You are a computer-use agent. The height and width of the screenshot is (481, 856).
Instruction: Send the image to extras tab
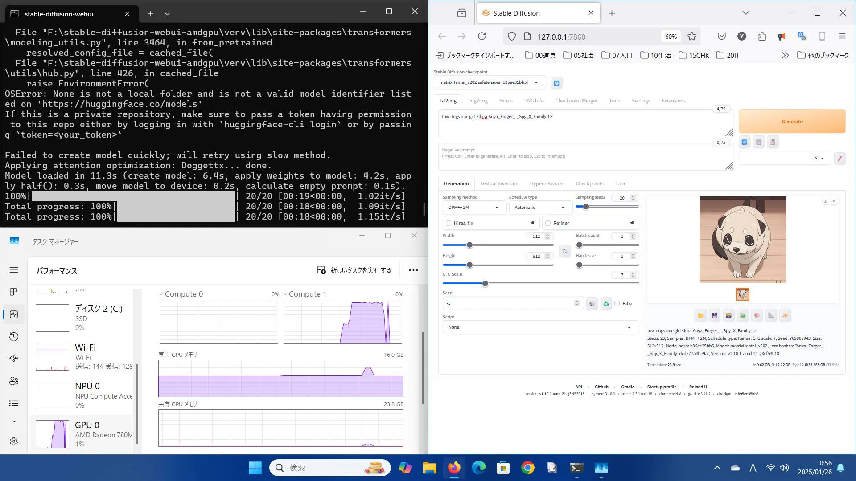tap(771, 315)
